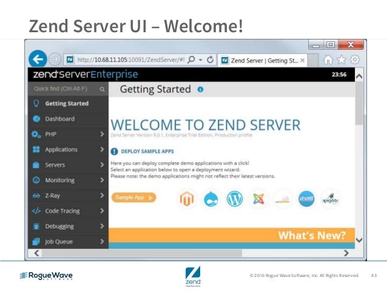
Task: Click the Z-Ray label in sidebar
Action: [52, 196]
